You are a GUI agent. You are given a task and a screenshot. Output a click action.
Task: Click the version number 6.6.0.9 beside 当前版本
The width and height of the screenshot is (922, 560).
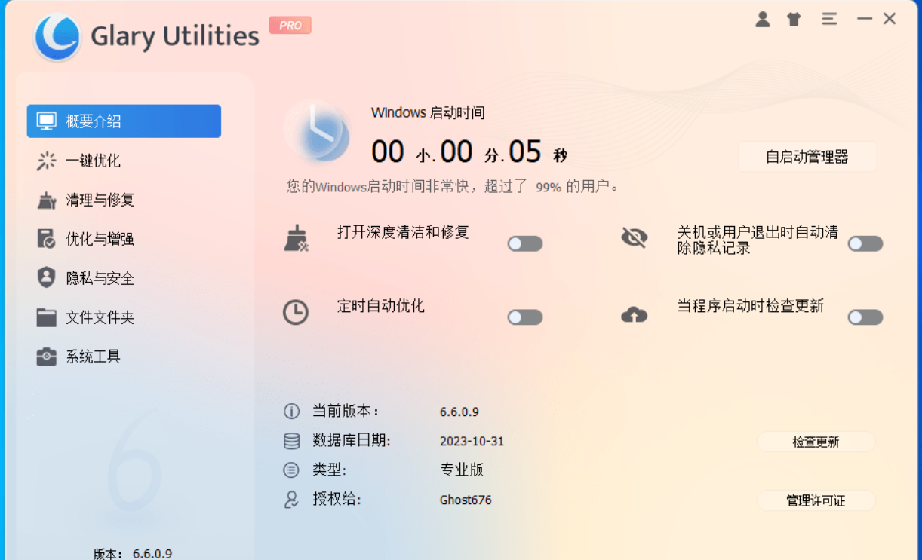459,412
